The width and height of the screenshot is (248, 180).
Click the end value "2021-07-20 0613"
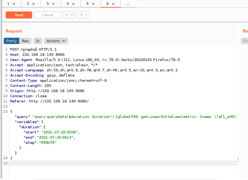(x=55, y=138)
